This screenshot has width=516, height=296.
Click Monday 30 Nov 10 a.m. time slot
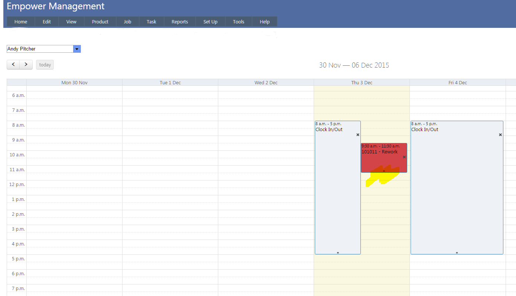pyautogui.click(x=74, y=154)
